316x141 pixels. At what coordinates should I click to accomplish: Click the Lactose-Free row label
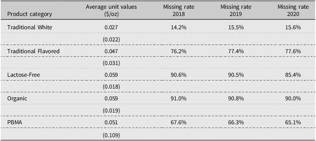tap(24, 75)
